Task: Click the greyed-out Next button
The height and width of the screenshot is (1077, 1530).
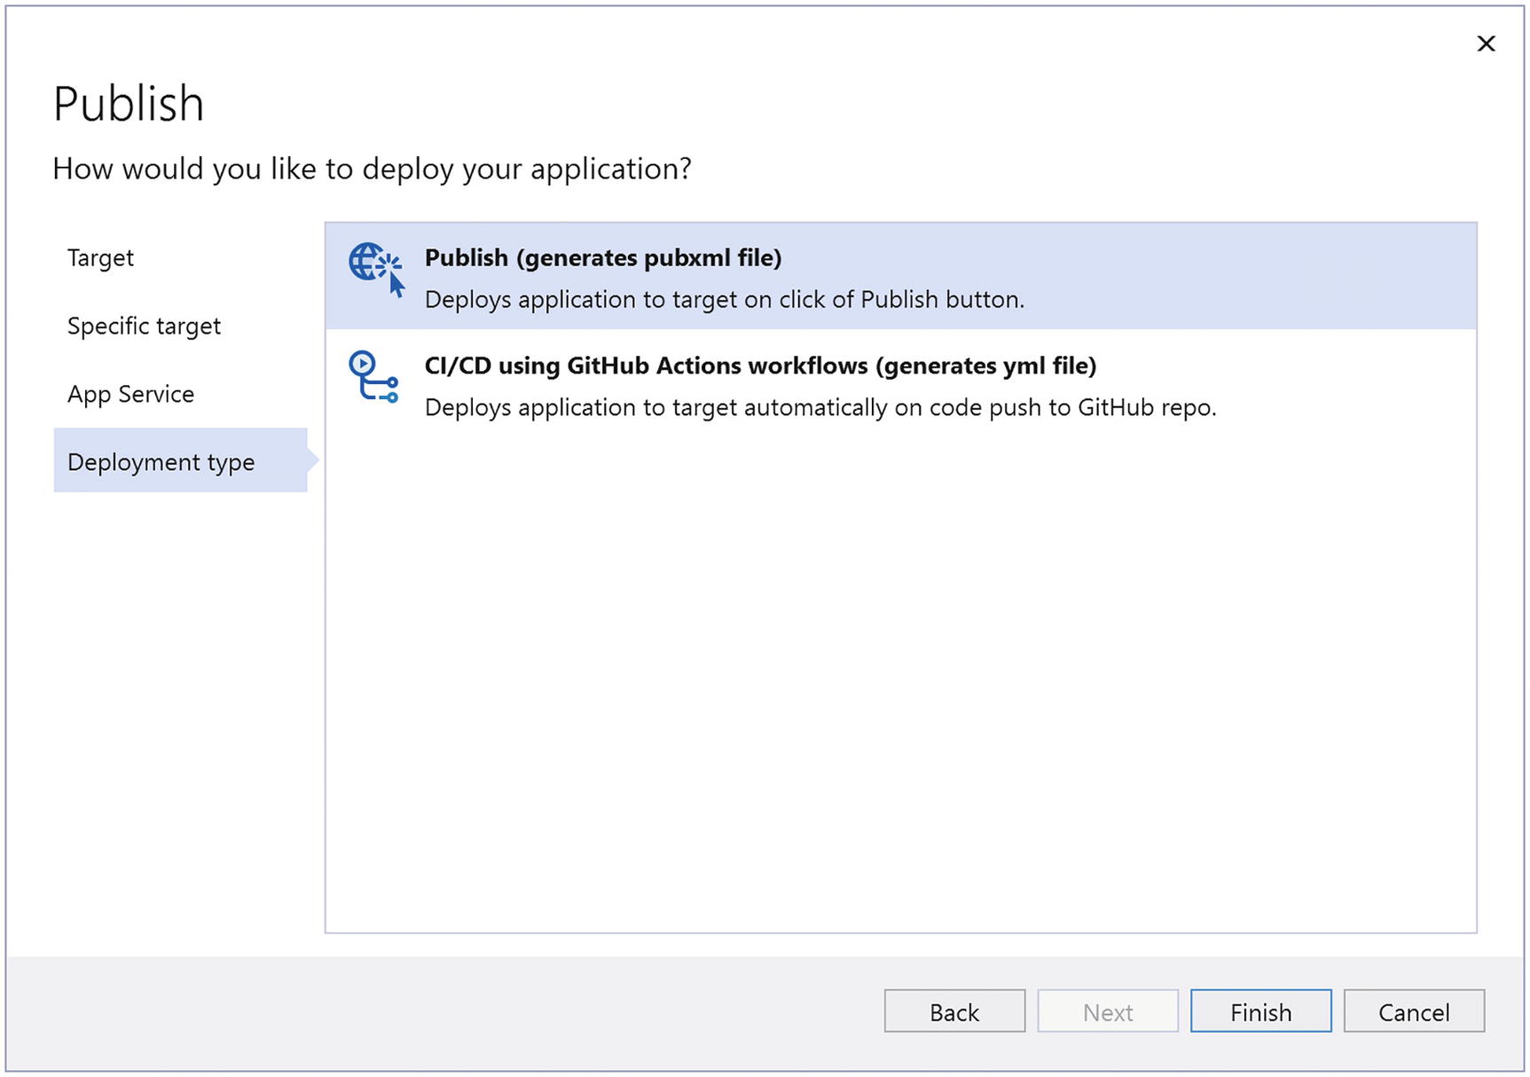Action: (1107, 1011)
